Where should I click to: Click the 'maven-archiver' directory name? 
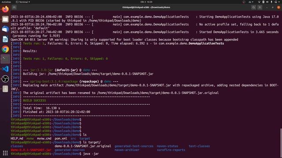pos(127,150)
